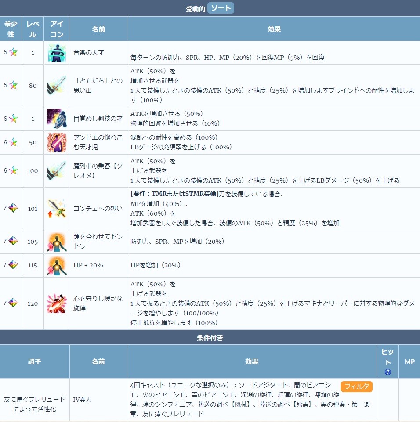Viewport: 420px width, 422px height.
Task: Click level value 115
Action: pos(33,265)
